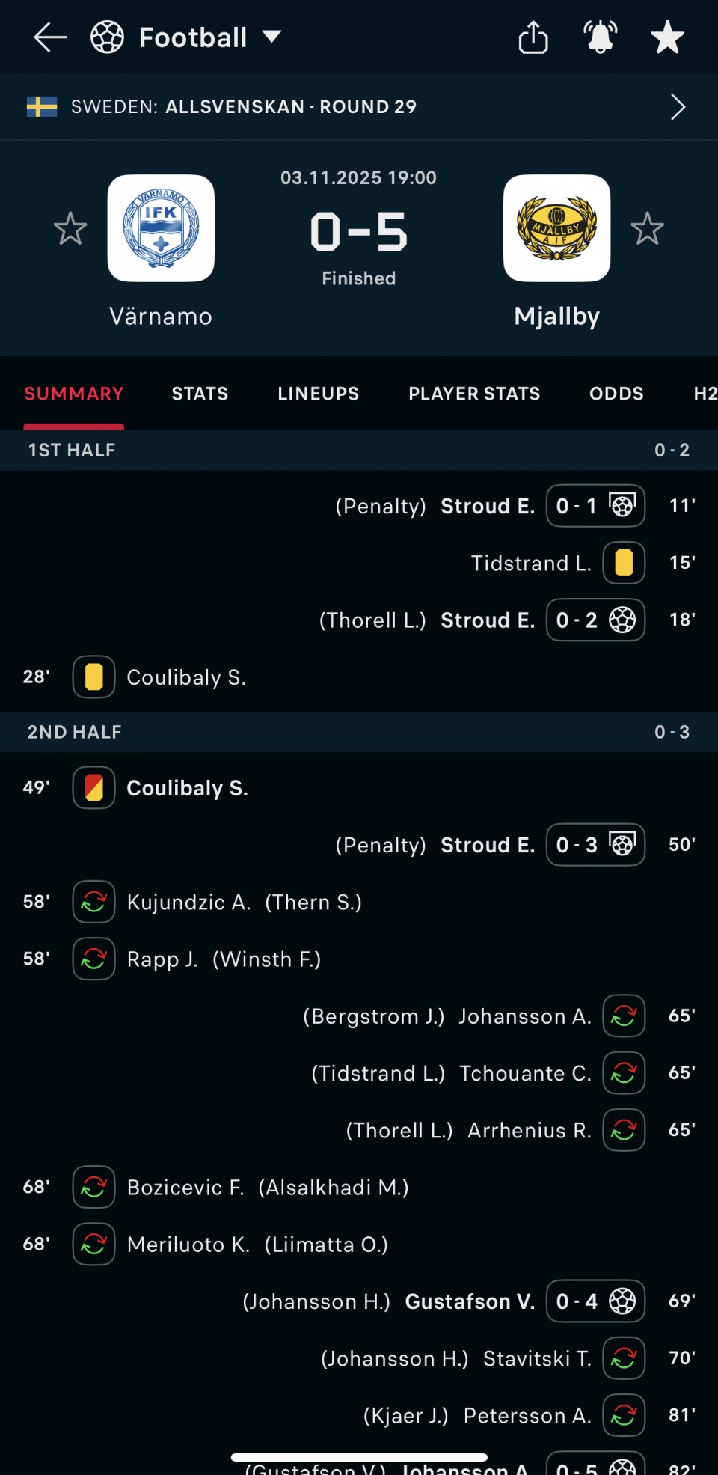The width and height of the screenshot is (718, 1475).
Task: Tap the Värnamo club crest
Action: click(x=161, y=228)
